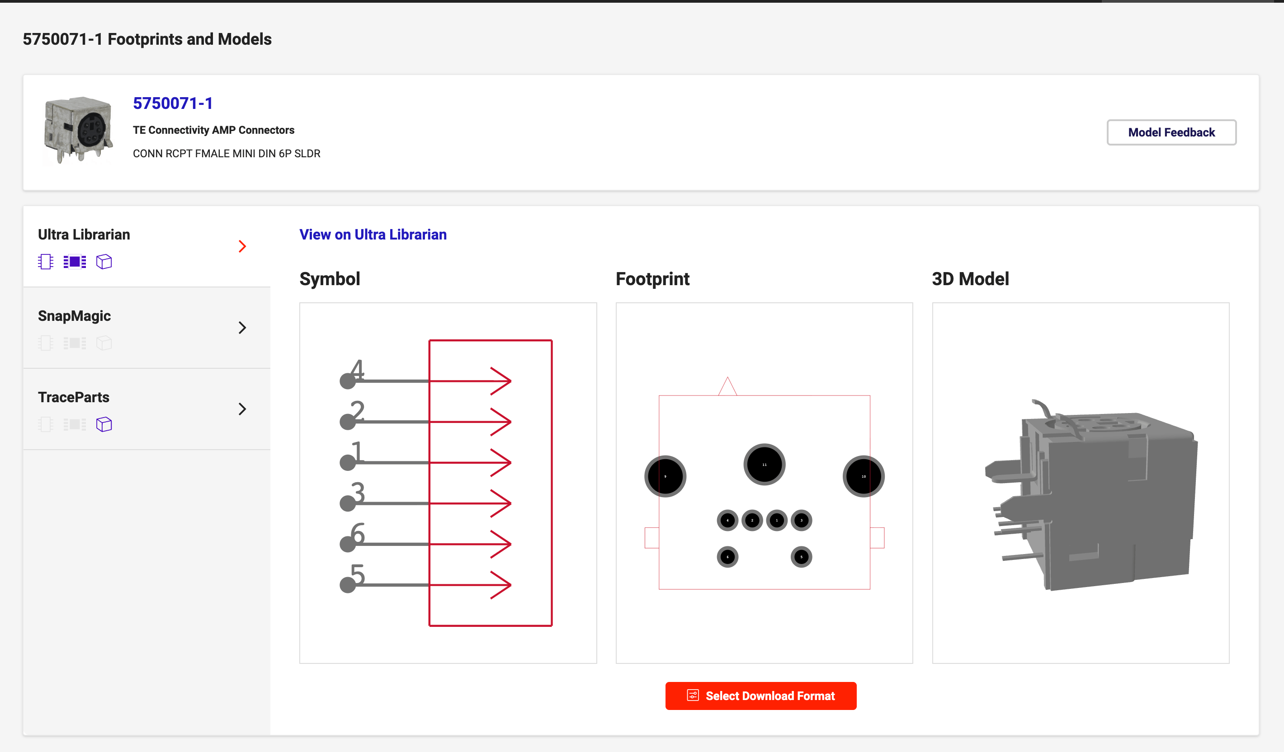Open View on Ultra Librarian link

point(373,234)
